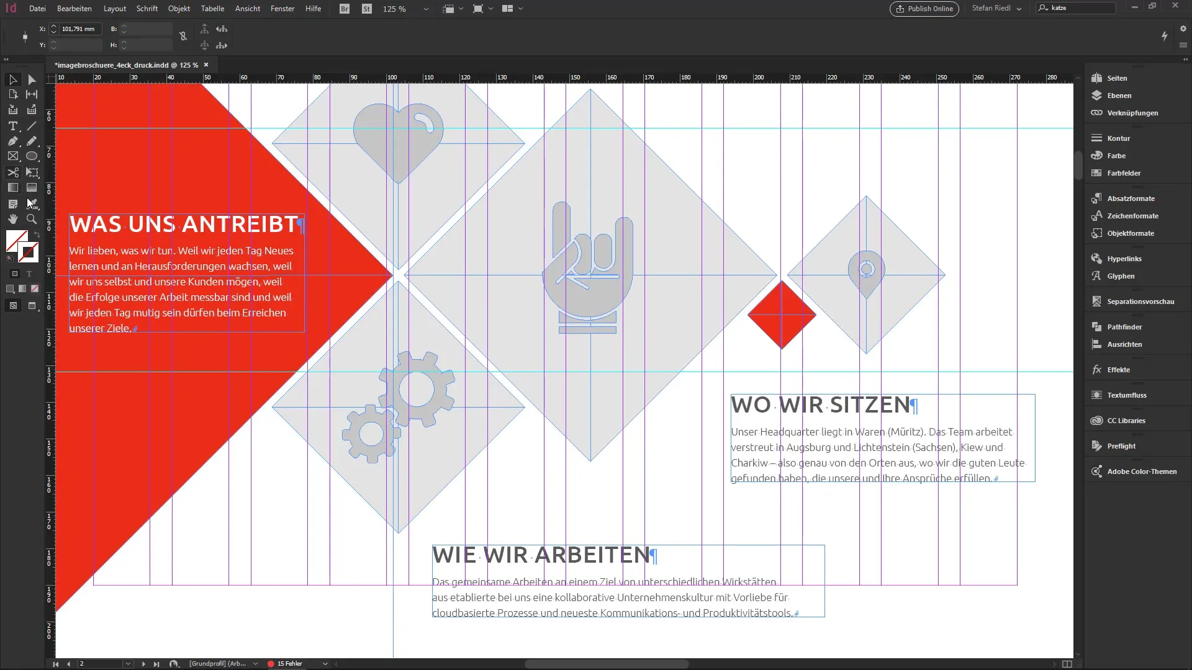Open the Pathfinder panel
The height and width of the screenshot is (670, 1192).
1124,327
